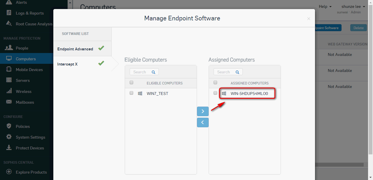Move selected computers left with arrow button

coord(203,122)
